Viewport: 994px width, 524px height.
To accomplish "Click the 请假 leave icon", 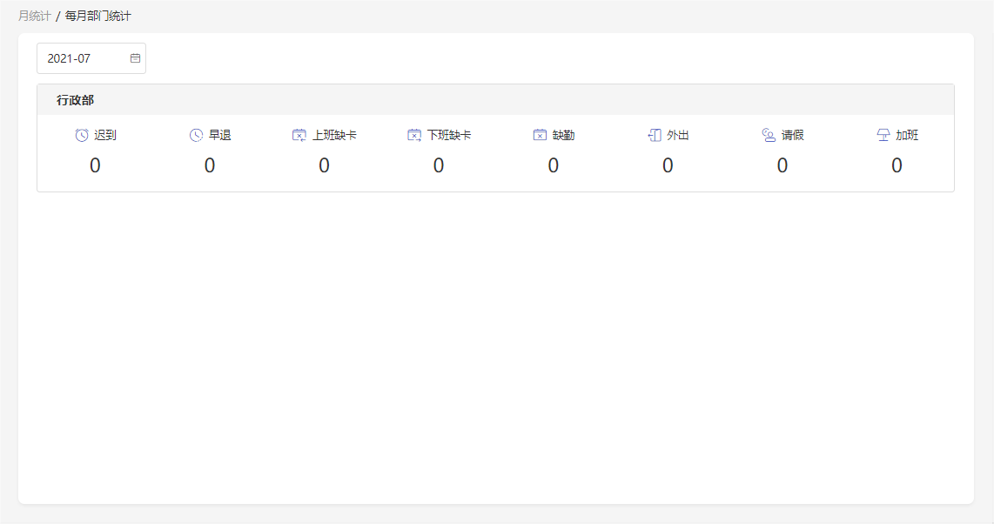I will click(x=769, y=135).
